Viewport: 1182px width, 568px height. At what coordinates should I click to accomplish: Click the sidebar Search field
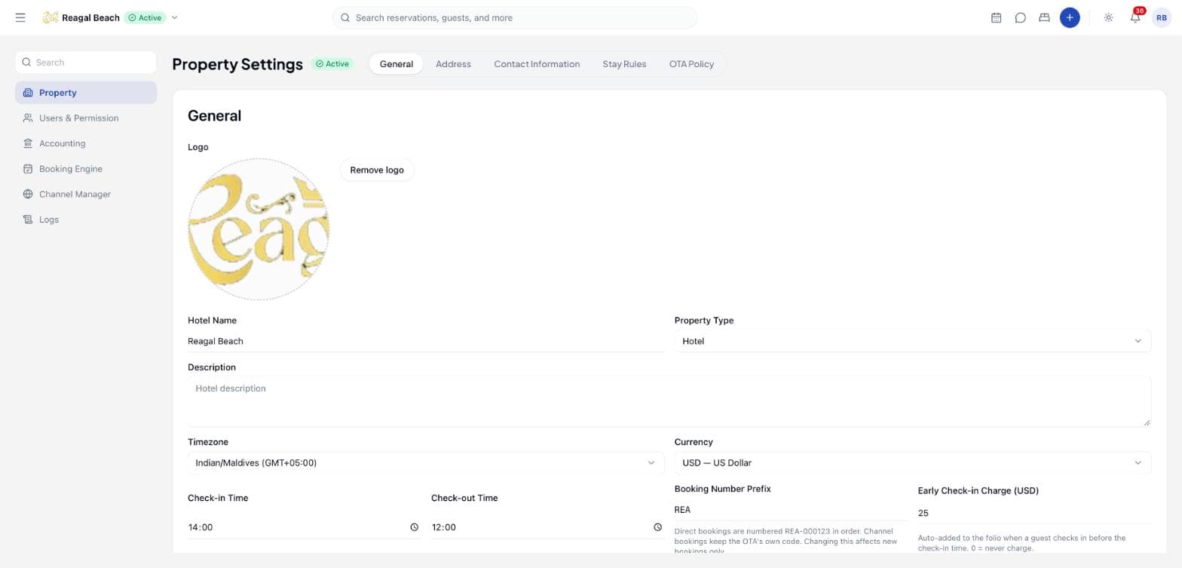click(x=86, y=63)
